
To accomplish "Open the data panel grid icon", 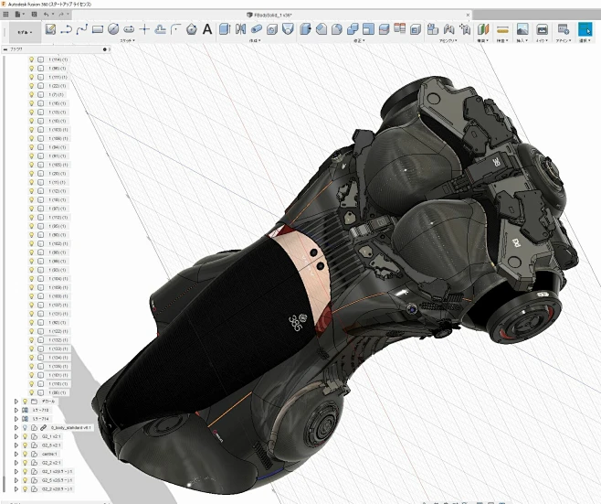I will pos(6,14).
